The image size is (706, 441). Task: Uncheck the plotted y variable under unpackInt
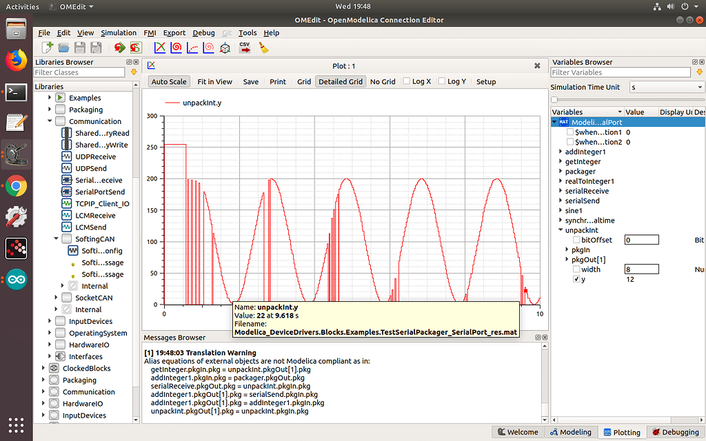[577, 279]
